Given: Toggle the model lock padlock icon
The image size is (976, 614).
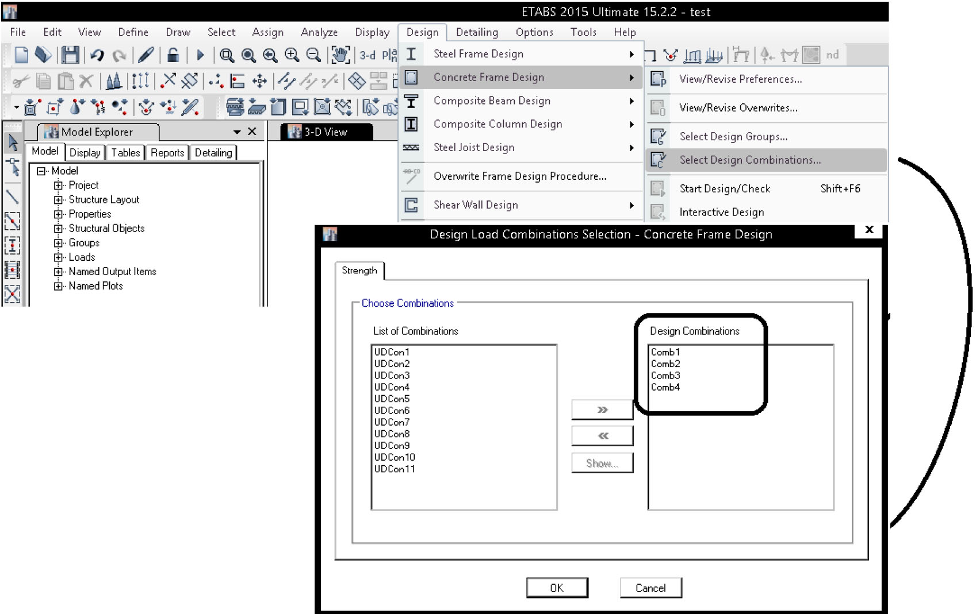Looking at the screenshot, I should coord(173,55).
